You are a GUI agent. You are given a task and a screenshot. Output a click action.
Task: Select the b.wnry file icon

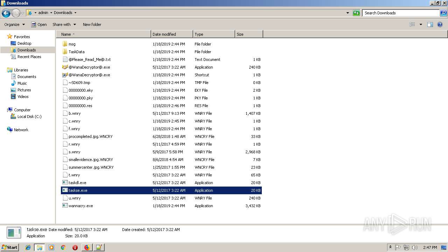(x=65, y=113)
